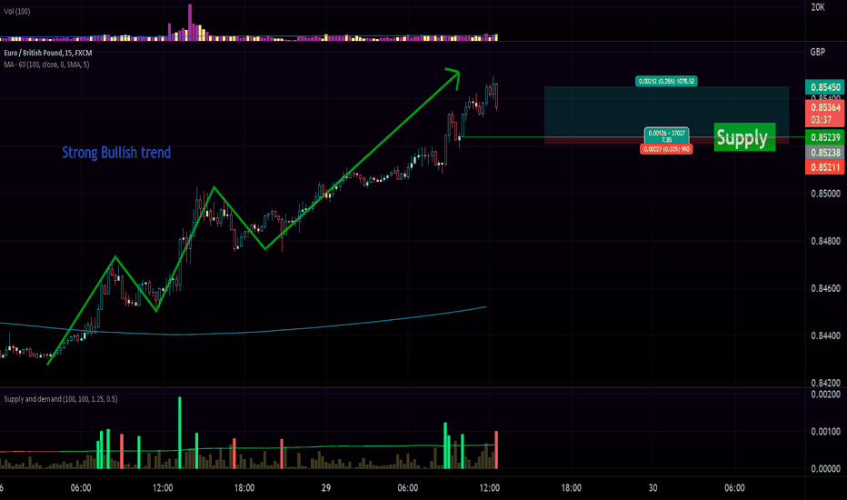Click the 0.00200 indicator scale value

pyautogui.click(x=825, y=395)
